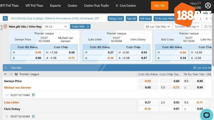Click the Cược Chấp Toà... column header
This screenshot has width=214, height=120.
[x=170, y=74]
